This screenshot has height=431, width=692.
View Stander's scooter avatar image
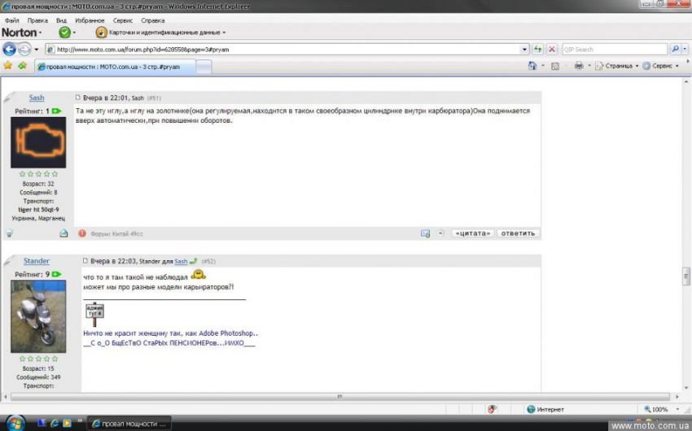point(38,316)
